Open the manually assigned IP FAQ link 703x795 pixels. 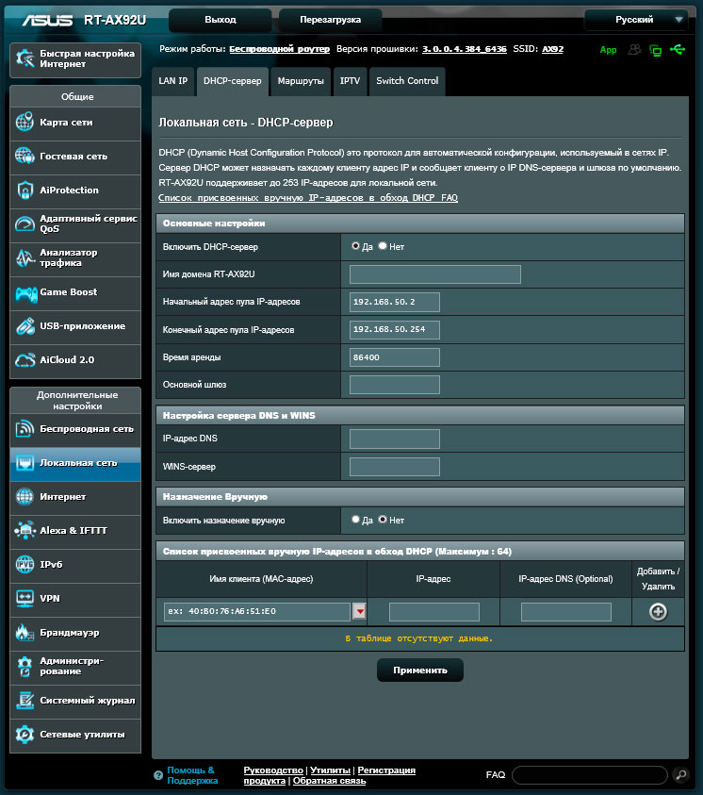point(308,198)
